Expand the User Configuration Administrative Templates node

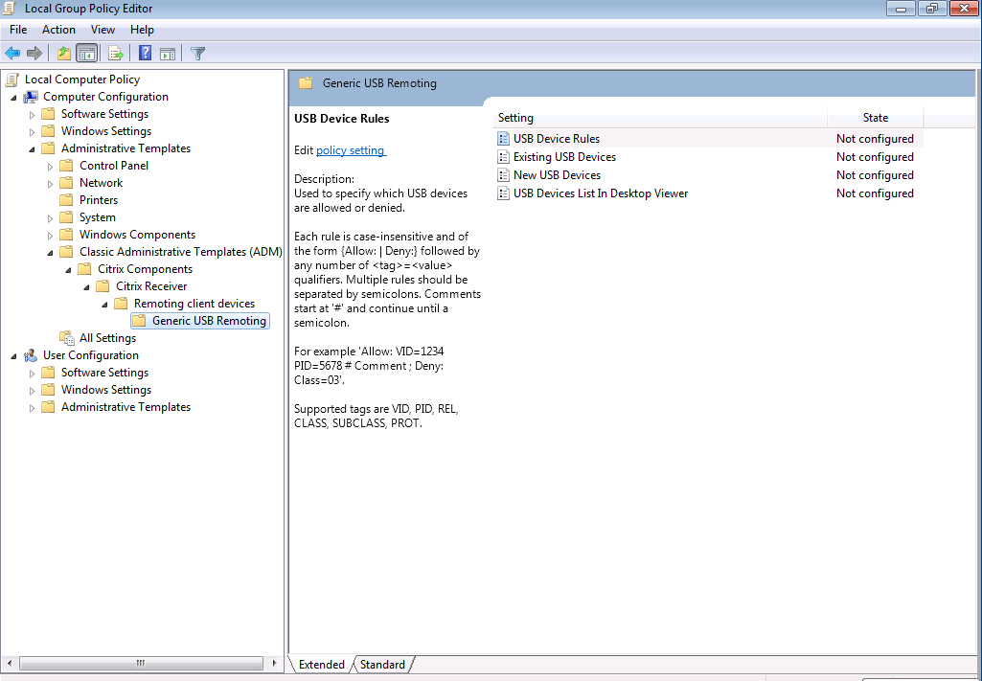click(32, 406)
